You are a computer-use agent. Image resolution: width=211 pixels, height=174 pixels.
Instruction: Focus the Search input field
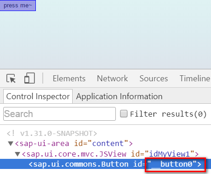tap(59, 114)
